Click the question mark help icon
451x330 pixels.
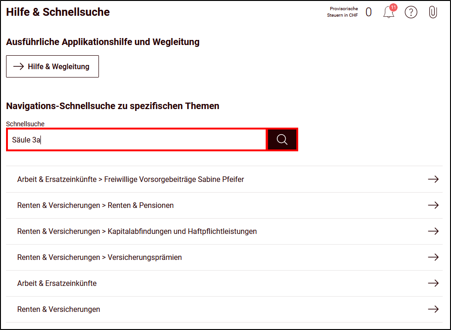(x=411, y=13)
